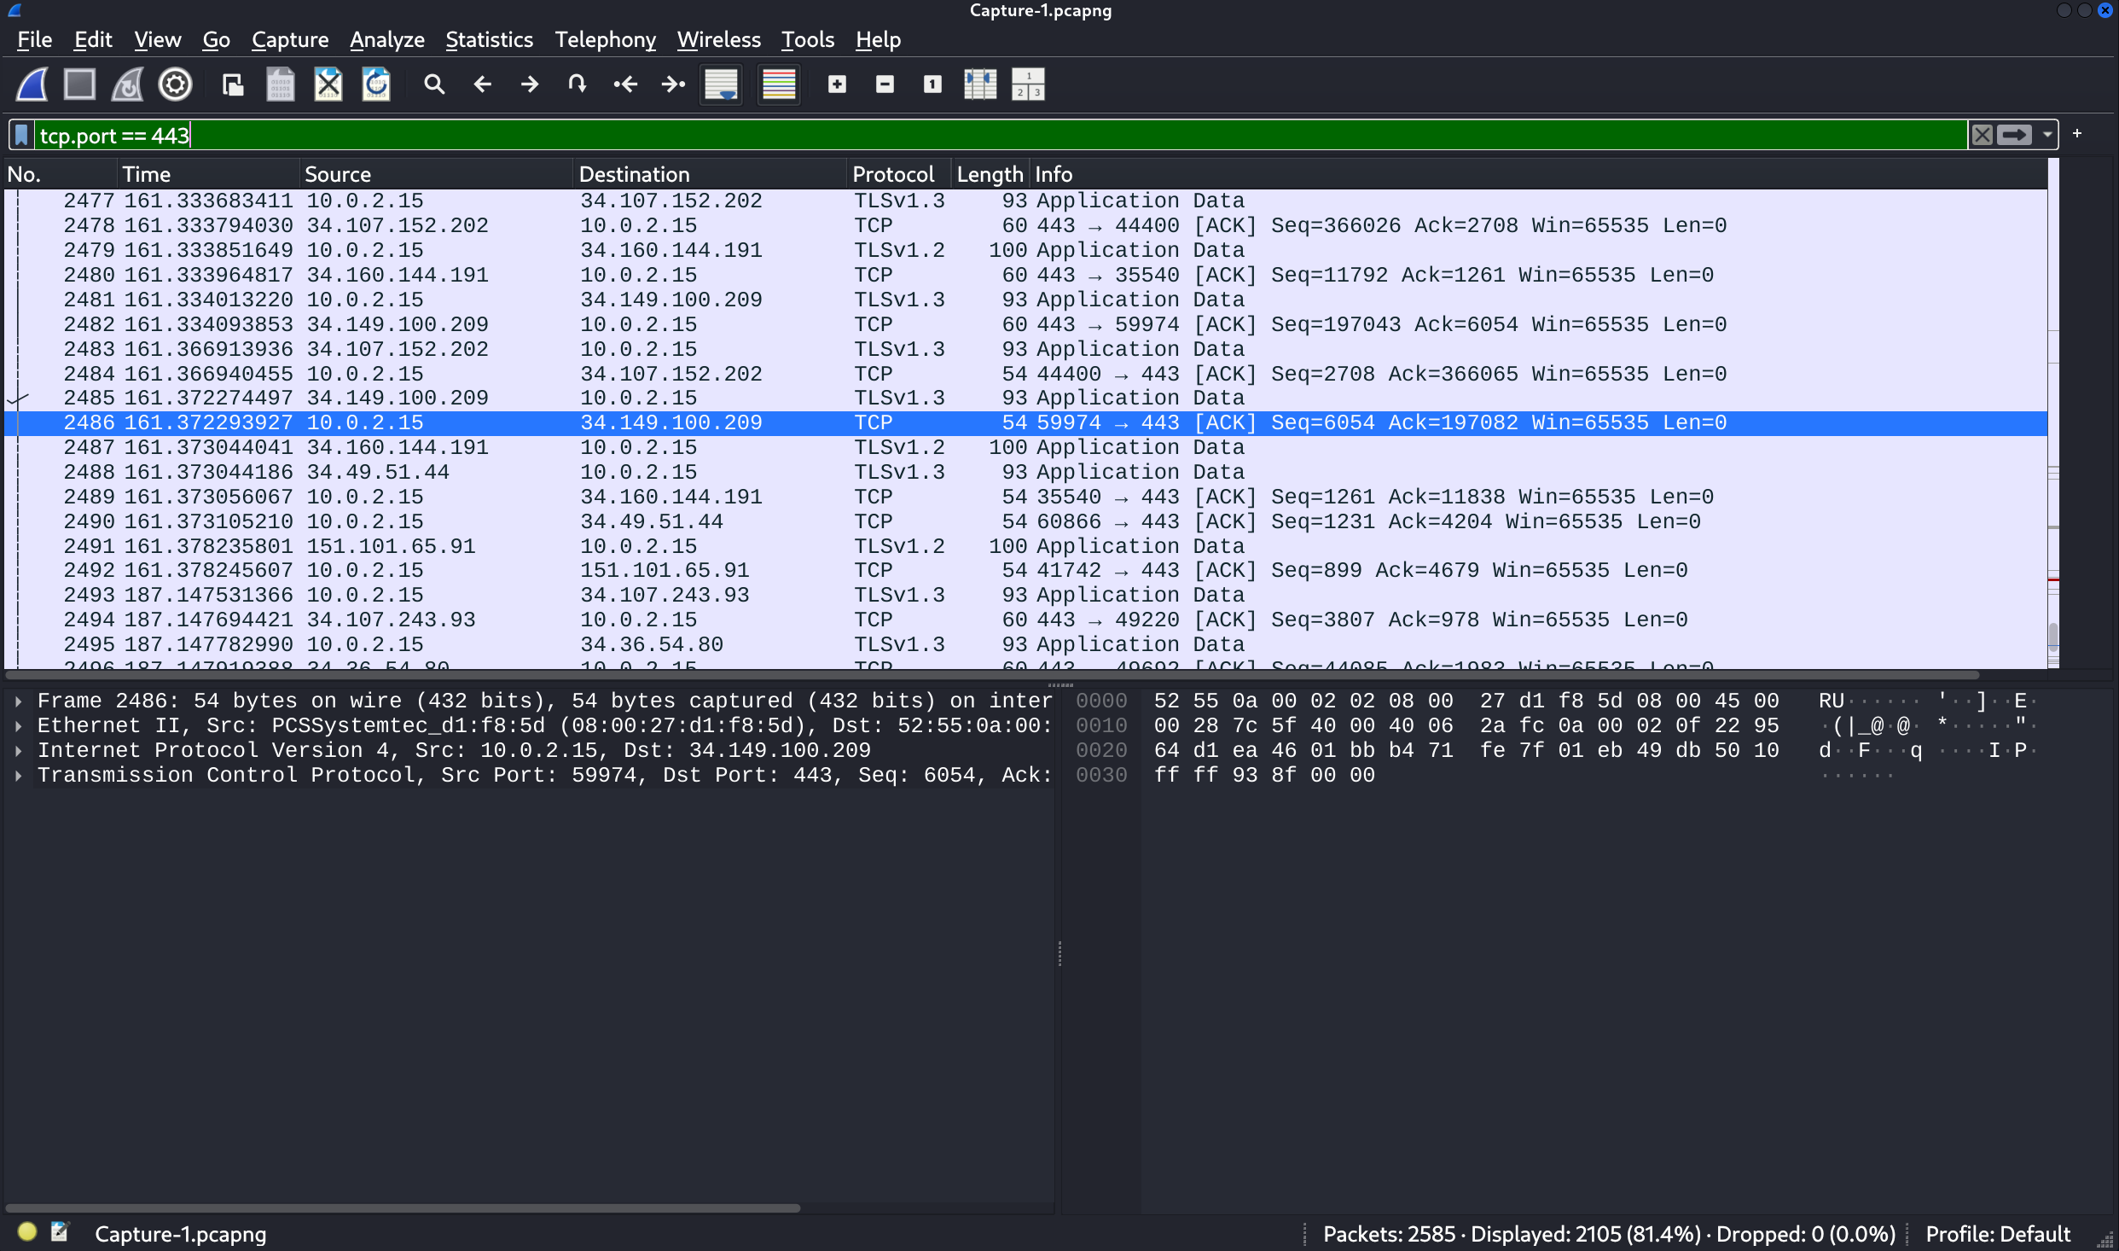Apply display filter arrow button

2014,135
